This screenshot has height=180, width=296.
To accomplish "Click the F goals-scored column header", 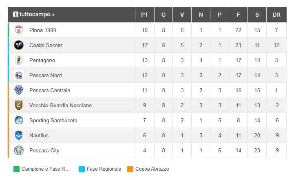I will pos(238,15).
